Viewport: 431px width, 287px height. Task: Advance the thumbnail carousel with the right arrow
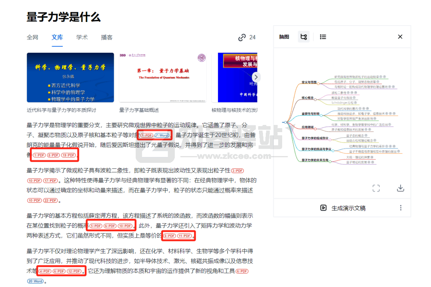[255, 77]
